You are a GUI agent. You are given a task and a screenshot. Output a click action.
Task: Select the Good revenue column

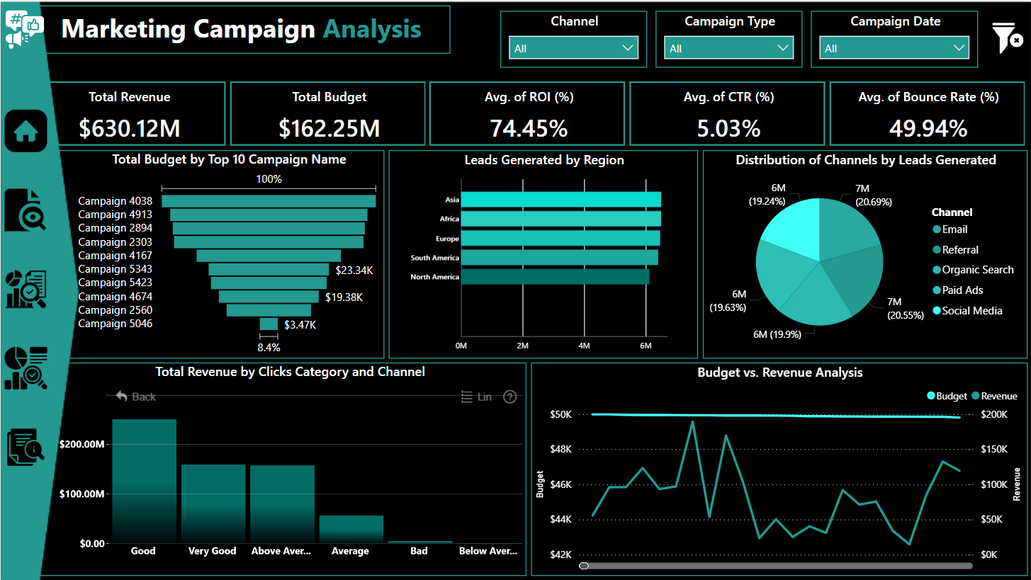click(x=144, y=481)
